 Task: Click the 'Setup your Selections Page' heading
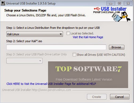(25, 10)
